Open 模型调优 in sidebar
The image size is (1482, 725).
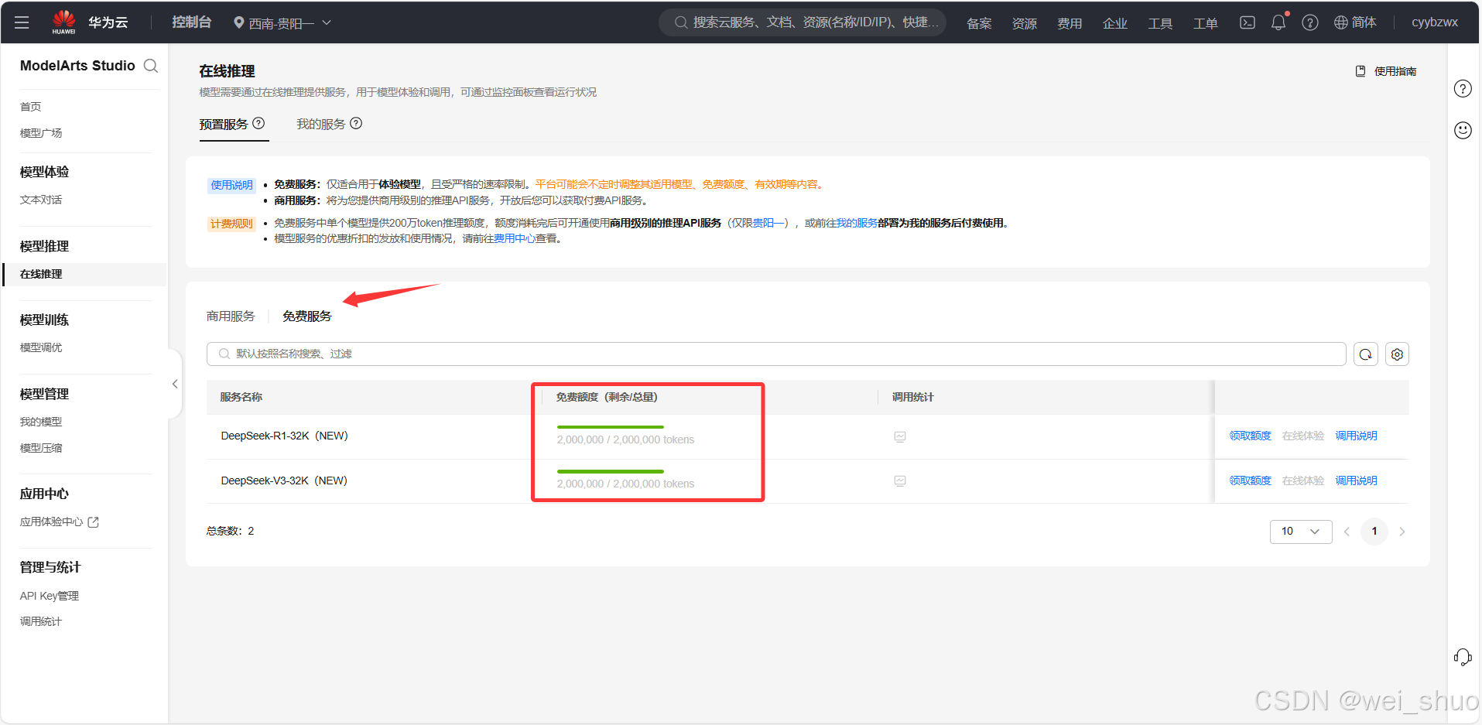tap(41, 347)
